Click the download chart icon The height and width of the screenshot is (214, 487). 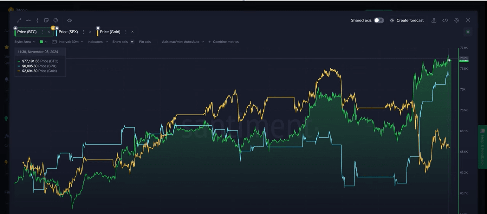pyautogui.click(x=434, y=20)
